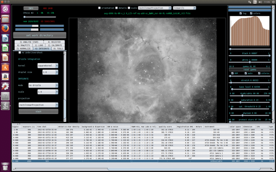Open the Help question mark icon
Viewport: 276px width, 172px height.
click(x=5, y=96)
